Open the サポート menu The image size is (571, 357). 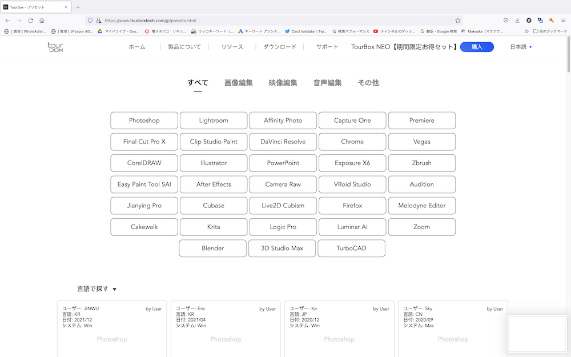(327, 47)
